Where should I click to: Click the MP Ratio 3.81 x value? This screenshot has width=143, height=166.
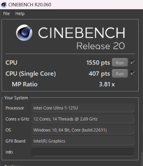[x=107, y=84]
